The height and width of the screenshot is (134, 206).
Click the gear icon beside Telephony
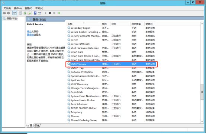pyautogui.click(x=69, y=112)
